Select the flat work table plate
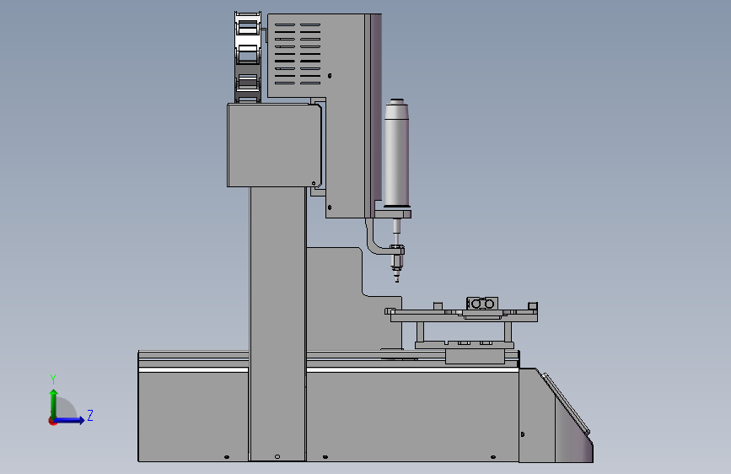 pyautogui.click(x=464, y=317)
